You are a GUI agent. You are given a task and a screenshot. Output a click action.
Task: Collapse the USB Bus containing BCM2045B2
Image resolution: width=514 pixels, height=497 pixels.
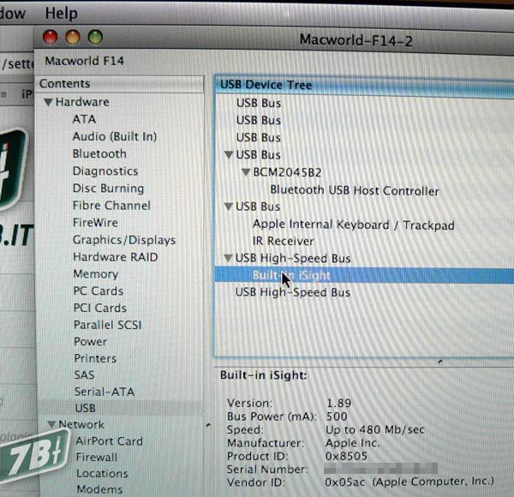(x=229, y=155)
